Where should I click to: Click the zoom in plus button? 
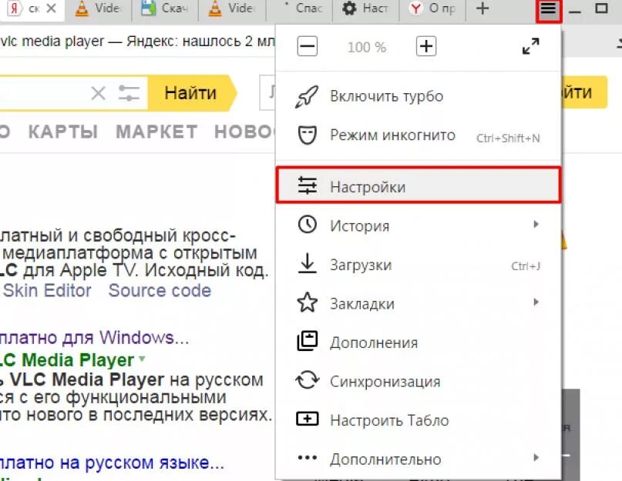[426, 46]
